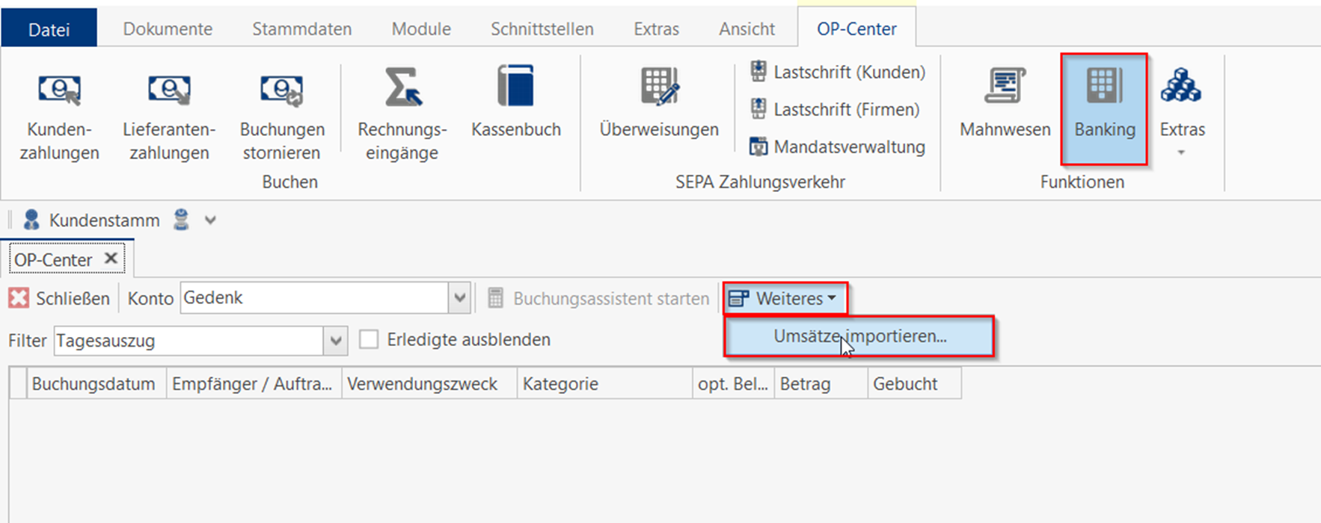
Task: Open the Weiteres button menu
Action: click(785, 299)
